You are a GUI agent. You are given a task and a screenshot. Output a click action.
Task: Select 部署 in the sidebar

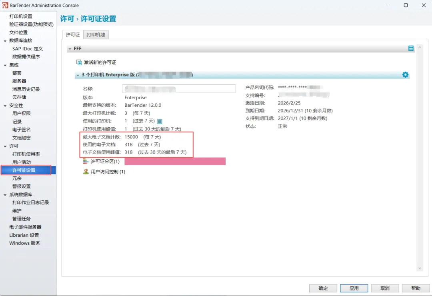click(17, 73)
